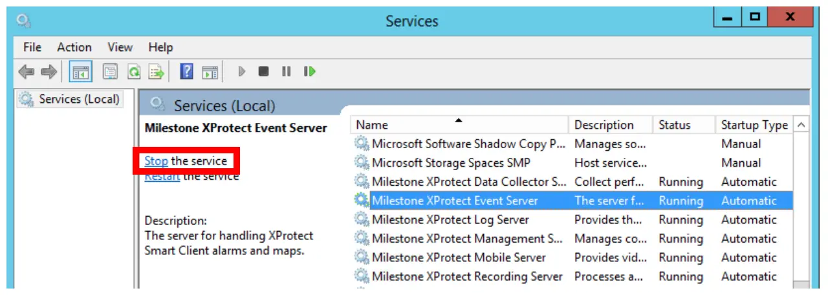Click the Export List toolbar icon
The height and width of the screenshot is (295, 828).
[x=156, y=71]
